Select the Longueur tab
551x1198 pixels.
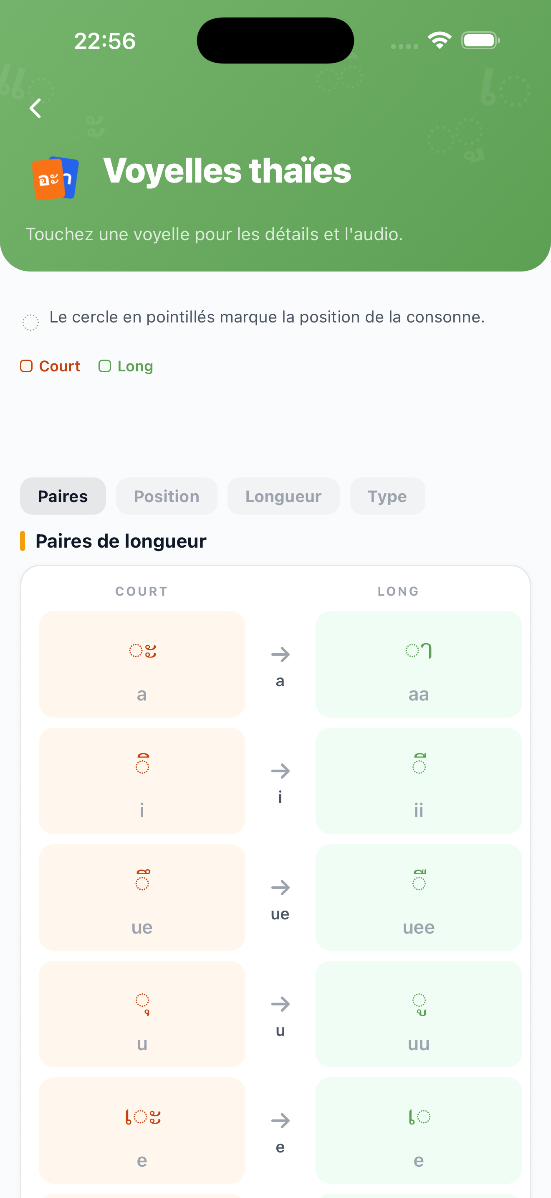[x=283, y=496]
